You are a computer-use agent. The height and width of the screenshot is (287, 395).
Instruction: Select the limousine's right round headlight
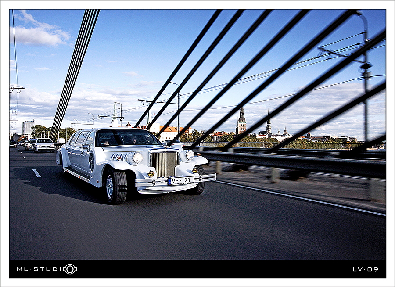click(x=189, y=155)
